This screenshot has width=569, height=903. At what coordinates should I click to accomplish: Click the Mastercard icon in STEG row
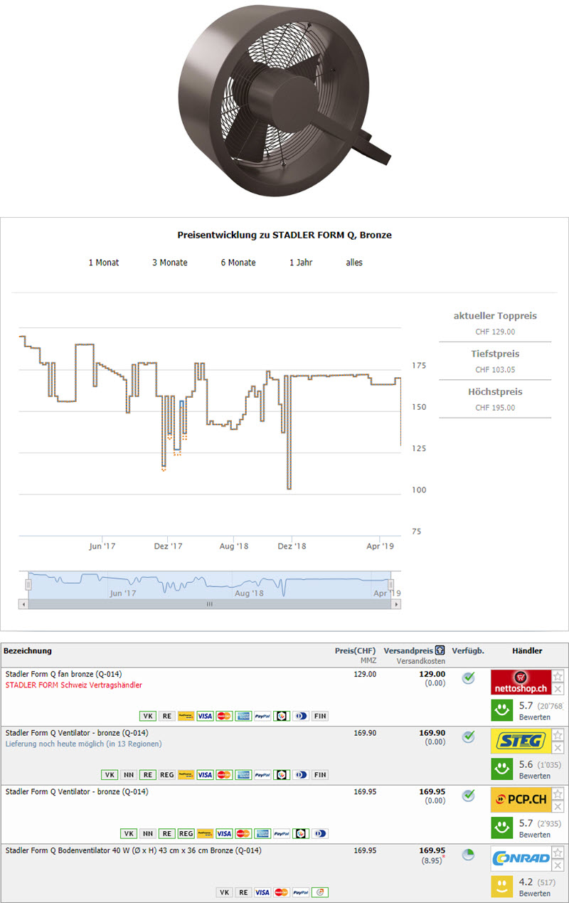pyautogui.click(x=225, y=775)
